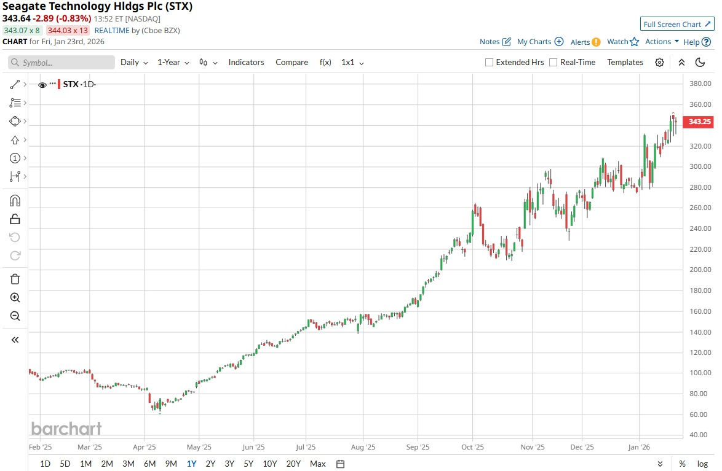The width and height of the screenshot is (722, 471).
Task: Open the chart type candlestick dropdown
Action: pyautogui.click(x=208, y=63)
